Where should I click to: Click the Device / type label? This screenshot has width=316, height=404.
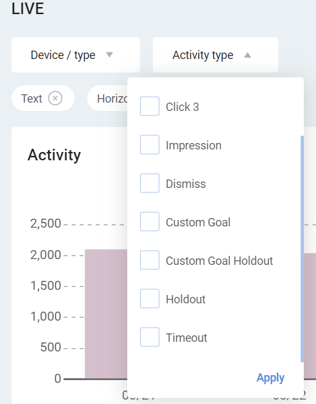(63, 55)
